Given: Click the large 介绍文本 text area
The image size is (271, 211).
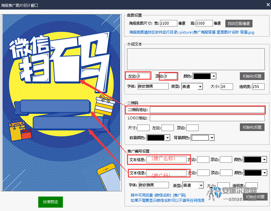Looking at the screenshot, I should (x=196, y=59).
